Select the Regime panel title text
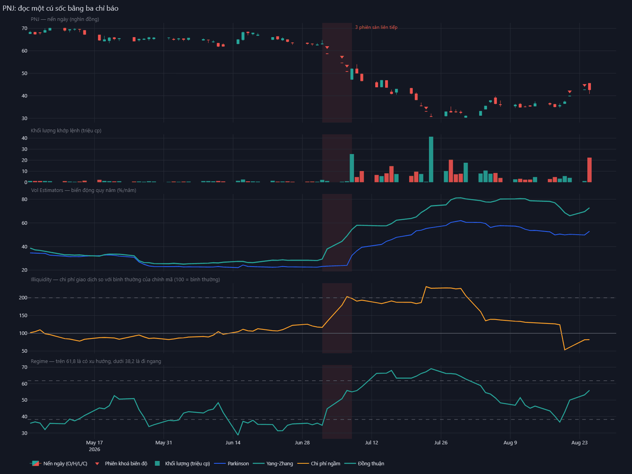The width and height of the screenshot is (632, 474). pos(96,361)
